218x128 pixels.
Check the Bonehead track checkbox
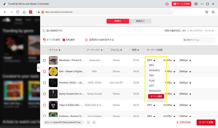(x=44, y=60)
